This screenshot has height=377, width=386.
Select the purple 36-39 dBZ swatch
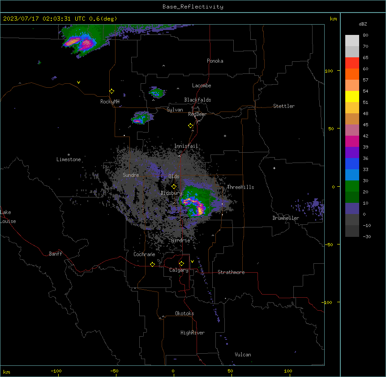pyautogui.click(x=352, y=153)
